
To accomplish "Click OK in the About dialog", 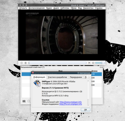I will pos(85,110).
